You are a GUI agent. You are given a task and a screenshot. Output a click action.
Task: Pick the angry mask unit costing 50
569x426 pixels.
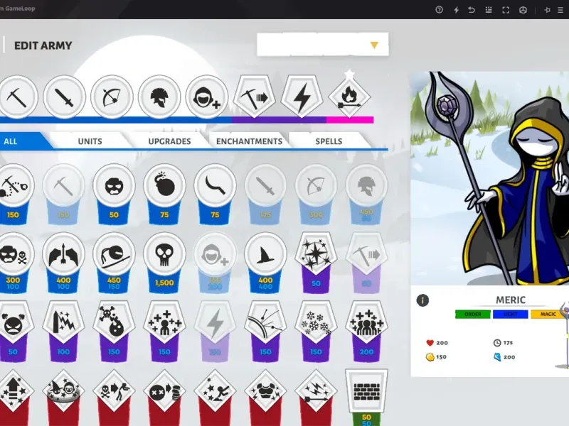tap(114, 194)
